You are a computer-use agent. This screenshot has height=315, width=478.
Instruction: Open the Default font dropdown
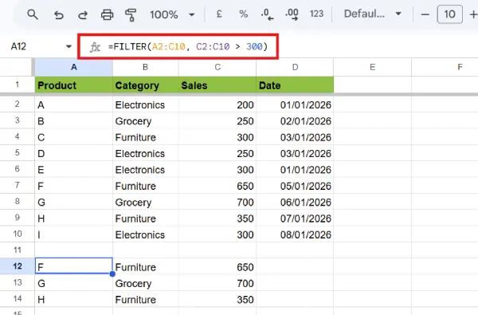[373, 14]
